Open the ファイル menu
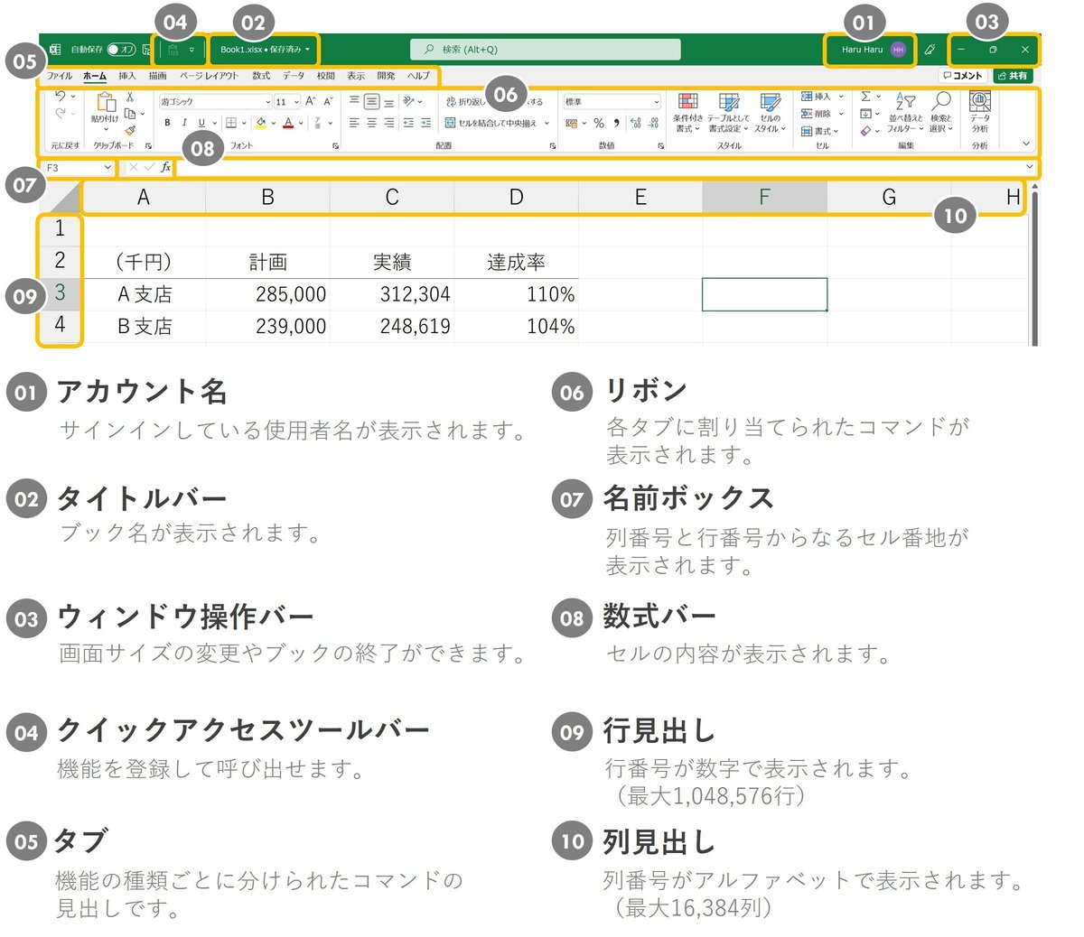This screenshot has width=1084, height=937. pyautogui.click(x=59, y=76)
